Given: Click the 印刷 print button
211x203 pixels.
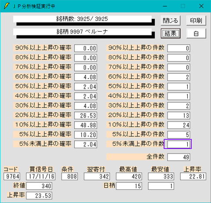Looking at the screenshot, I should tap(196, 21).
